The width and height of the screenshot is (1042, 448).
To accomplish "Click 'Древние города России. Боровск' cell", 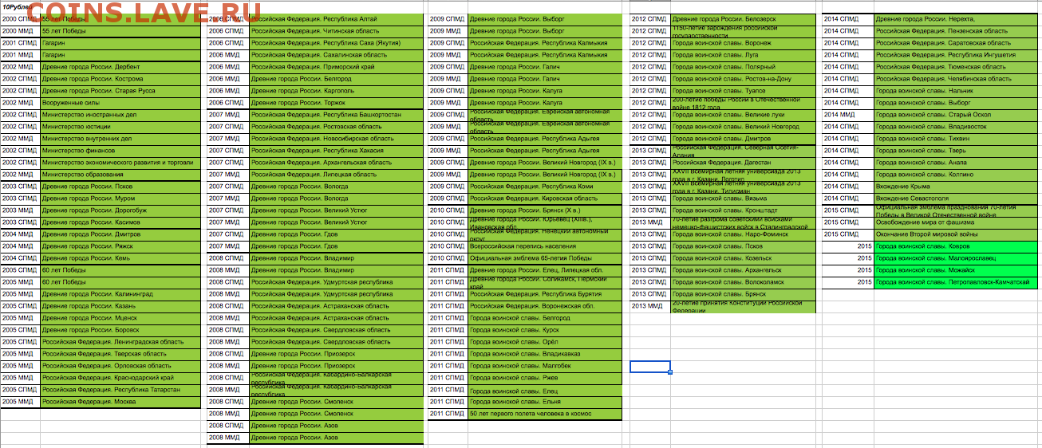I will coord(120,330).
